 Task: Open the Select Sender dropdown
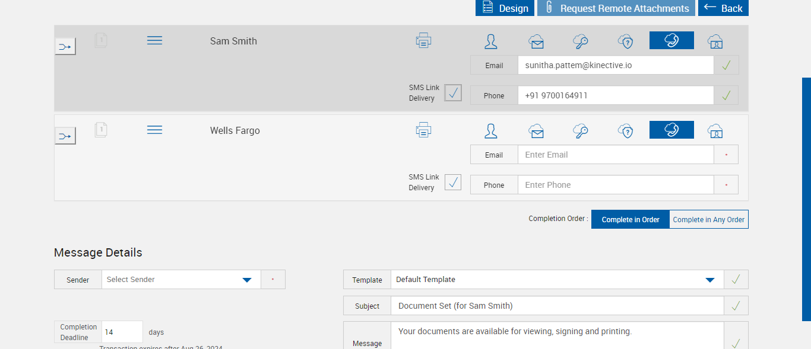pyautogui.click(x=181, y=280)
